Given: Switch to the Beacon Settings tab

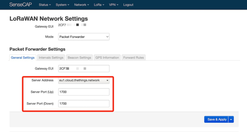Looking at the screenshot, I should click(x=79, y=58).
